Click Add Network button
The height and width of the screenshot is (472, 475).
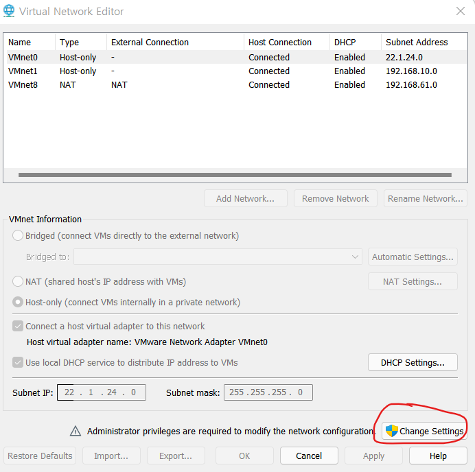click(x=245, y=198)
